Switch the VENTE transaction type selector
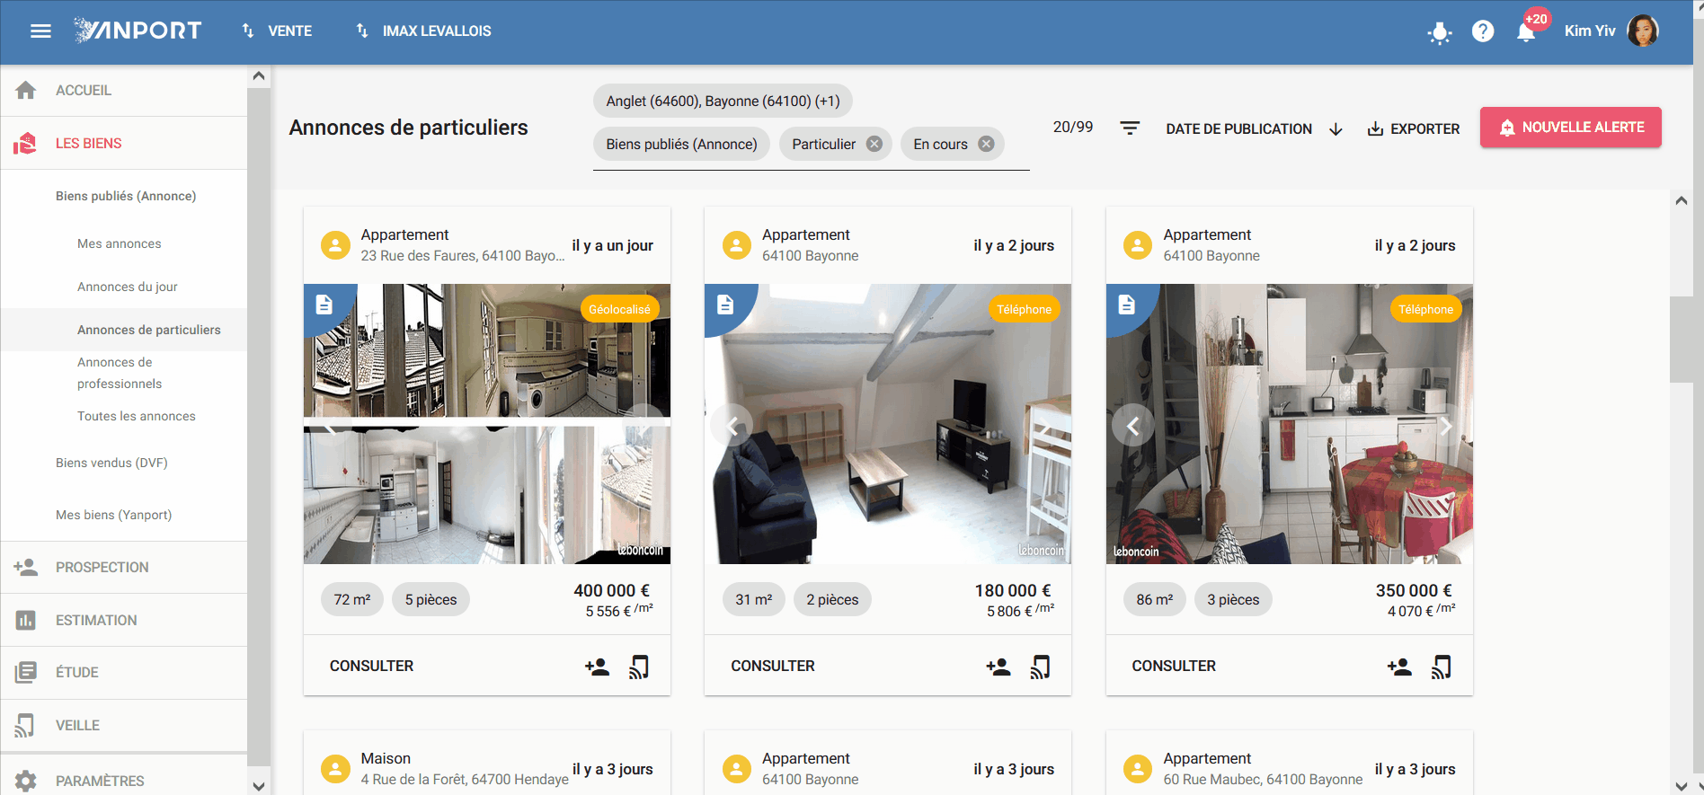 277,31
